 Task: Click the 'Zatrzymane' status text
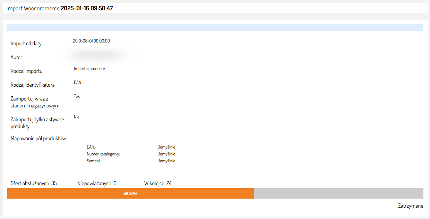coord(411,206)
